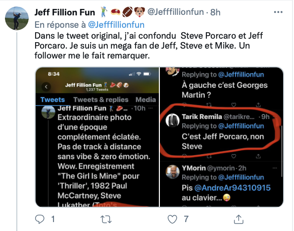Select the Tweets tab in screenshot
This screenshot has height=231, width=294.
coord(52,100)
